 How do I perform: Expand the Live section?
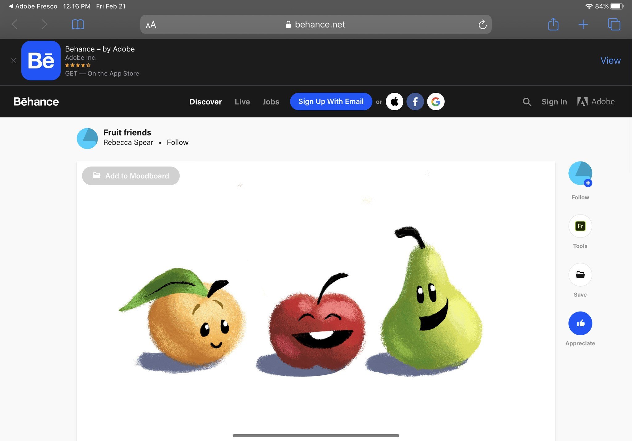(242, 101)
